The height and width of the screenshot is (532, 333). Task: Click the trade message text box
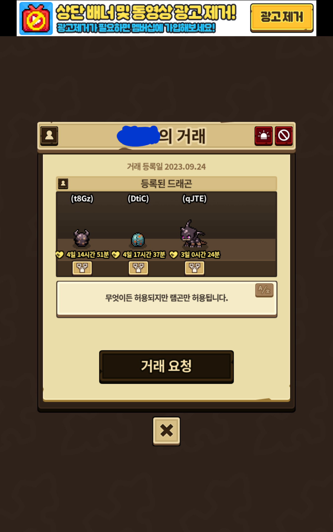167,299
